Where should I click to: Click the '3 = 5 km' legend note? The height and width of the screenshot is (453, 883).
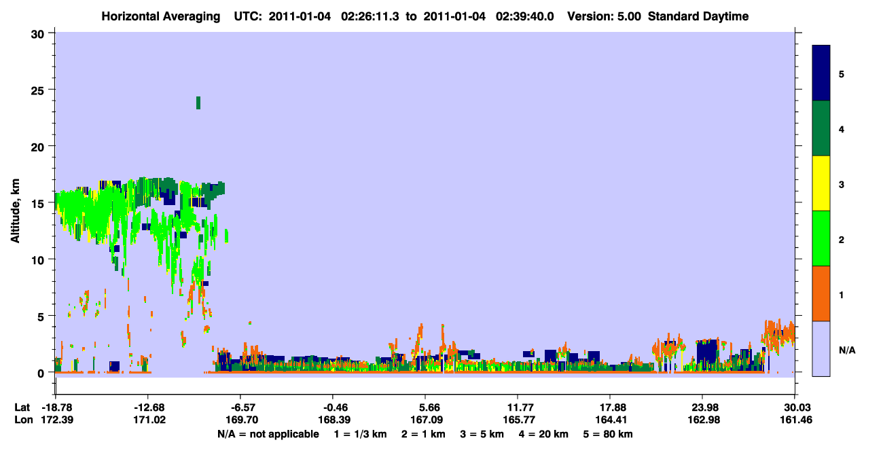coord(483,434)
